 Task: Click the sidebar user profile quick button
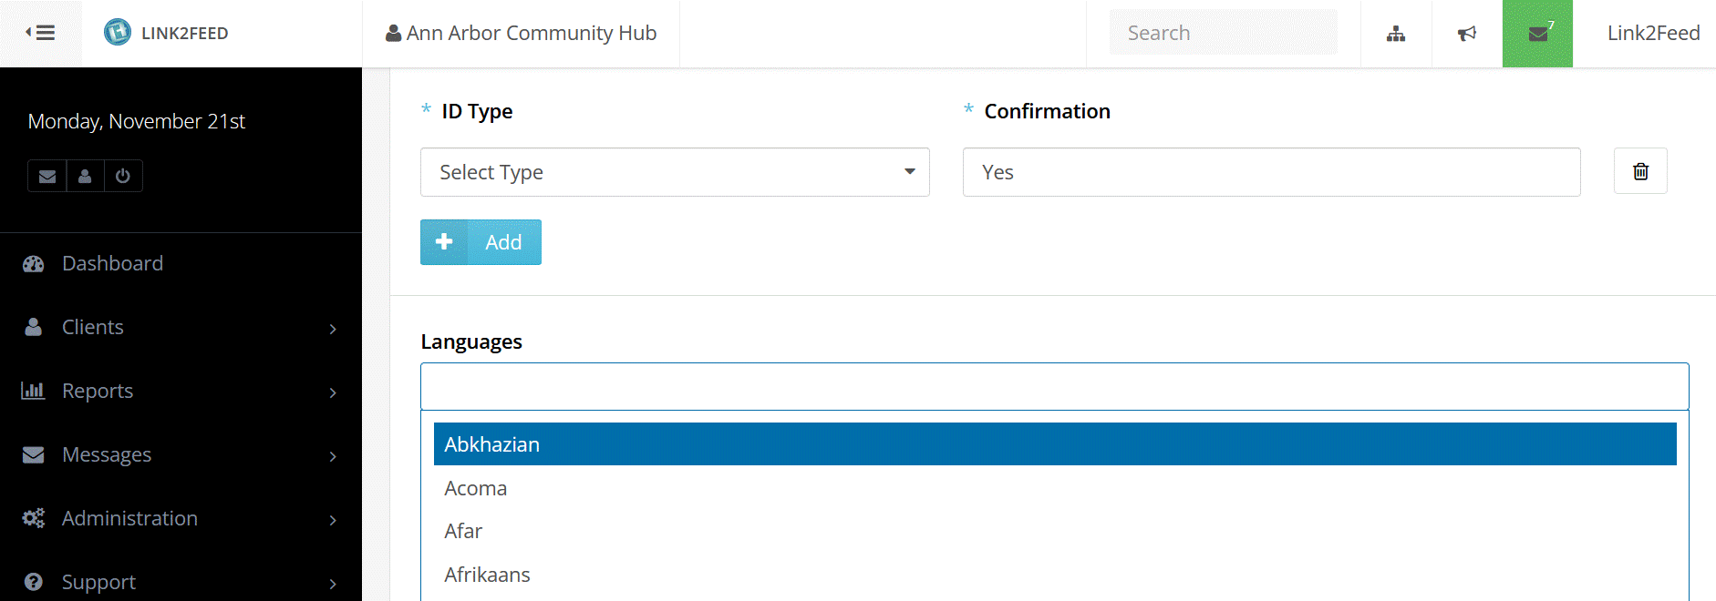pos(85,176)
